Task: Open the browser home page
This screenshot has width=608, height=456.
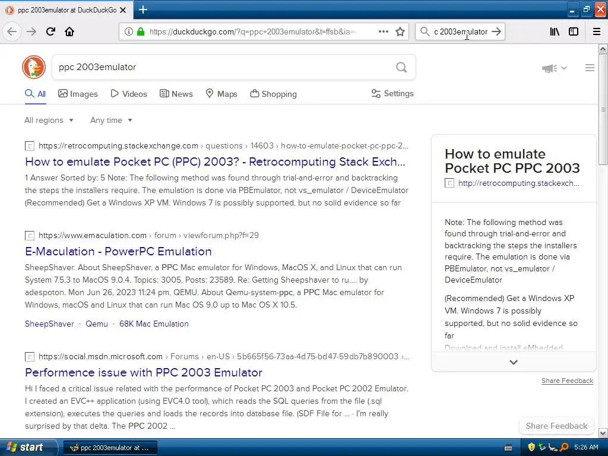Action: [x=69, y=31]
